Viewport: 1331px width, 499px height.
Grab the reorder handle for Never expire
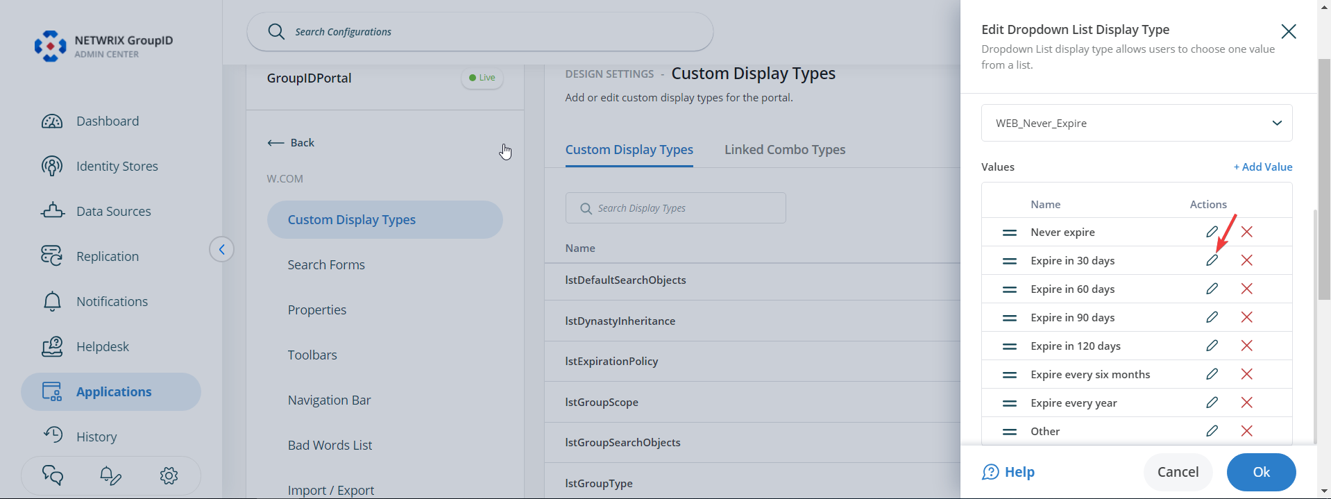click(x=1010, y=232)
